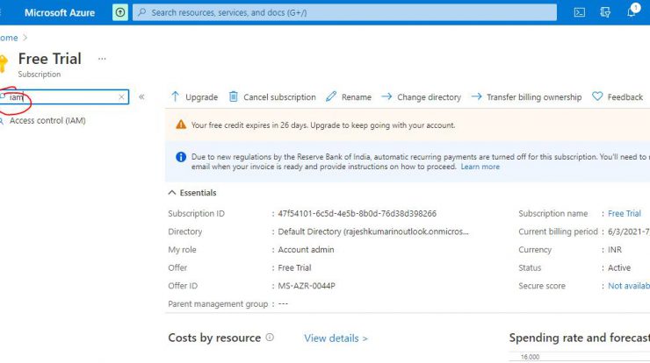Image resolution: width=650 pixels, height=363 pixels.
Task: Click the Costs by resource heading
Action: point(214,338)
